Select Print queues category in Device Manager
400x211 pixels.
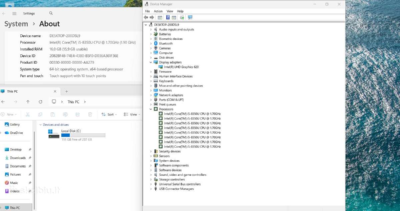point(168,104)
